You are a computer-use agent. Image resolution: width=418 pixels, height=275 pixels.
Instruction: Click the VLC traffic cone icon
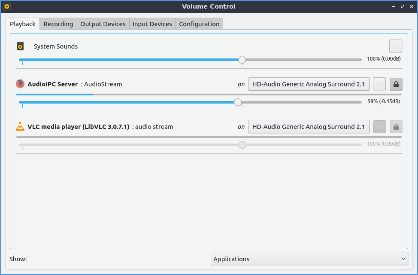pyautogui.click(x=20, y=126)
